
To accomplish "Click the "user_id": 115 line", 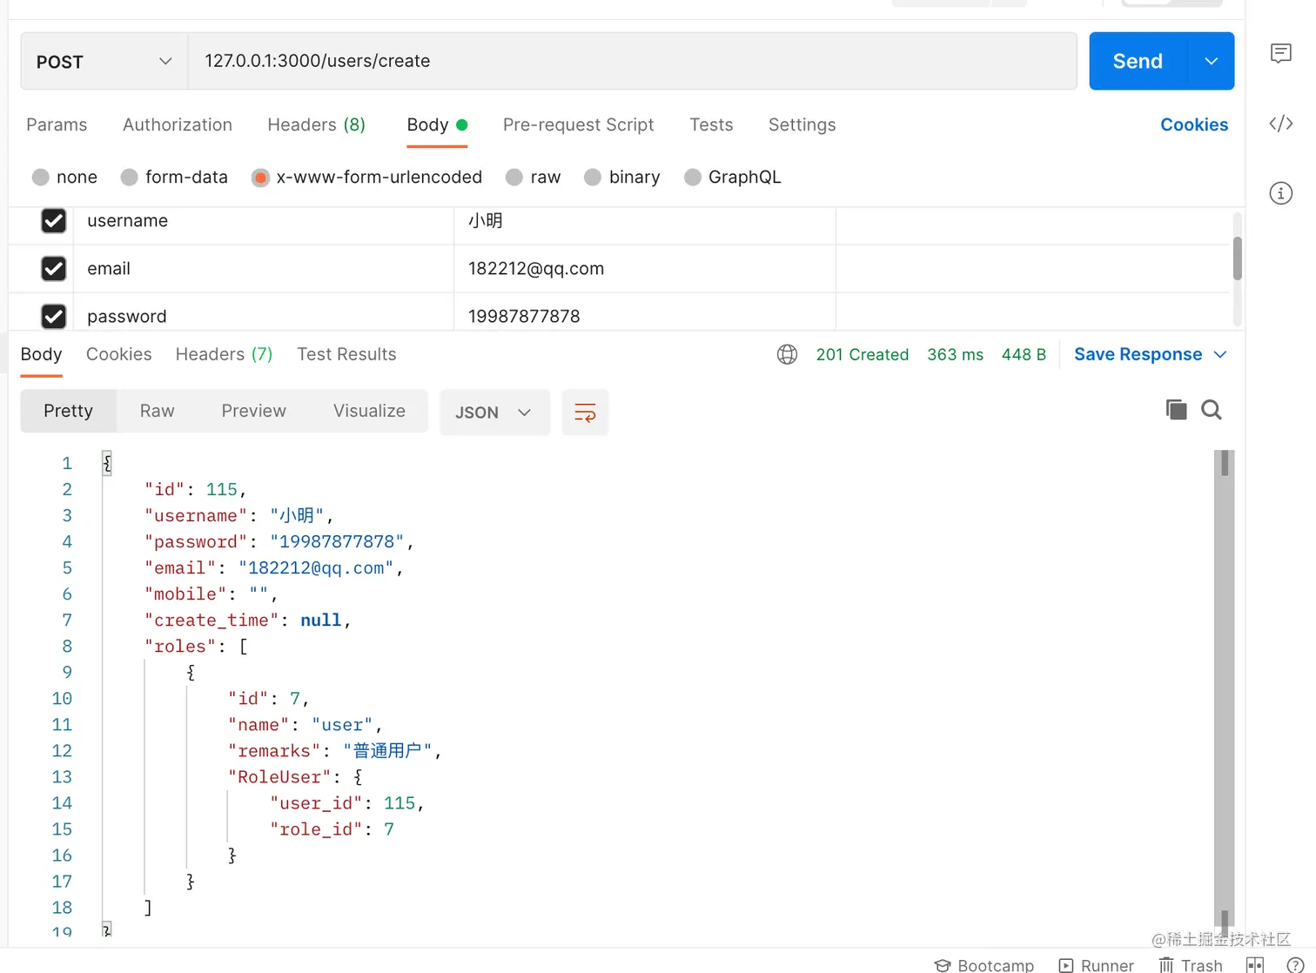I will click(346, 803).
